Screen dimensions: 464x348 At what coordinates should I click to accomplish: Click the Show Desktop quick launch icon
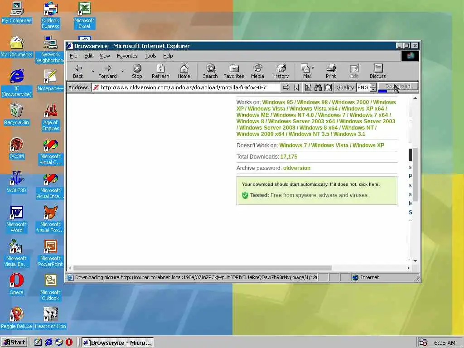click(38, 343)
